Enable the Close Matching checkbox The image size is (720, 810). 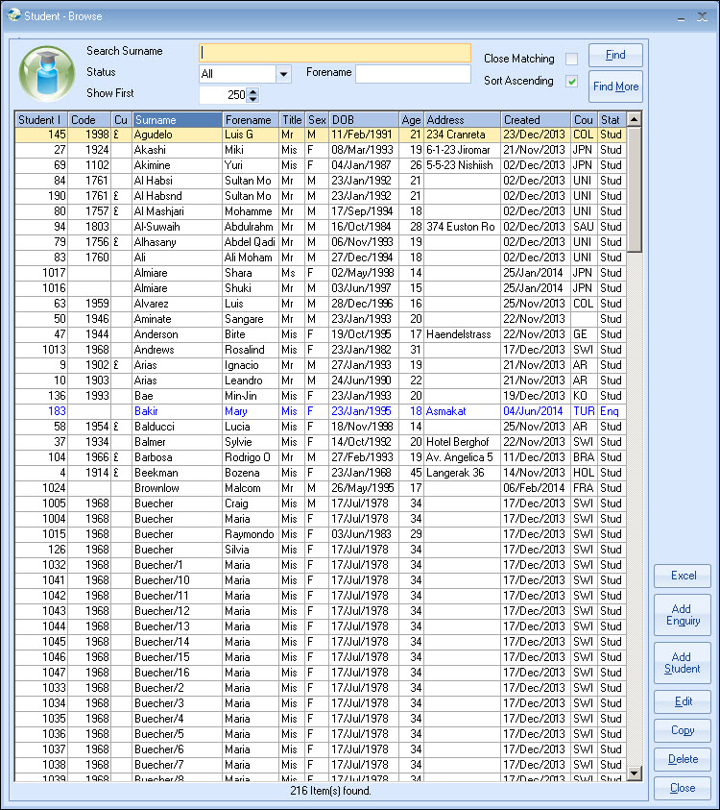572,60
